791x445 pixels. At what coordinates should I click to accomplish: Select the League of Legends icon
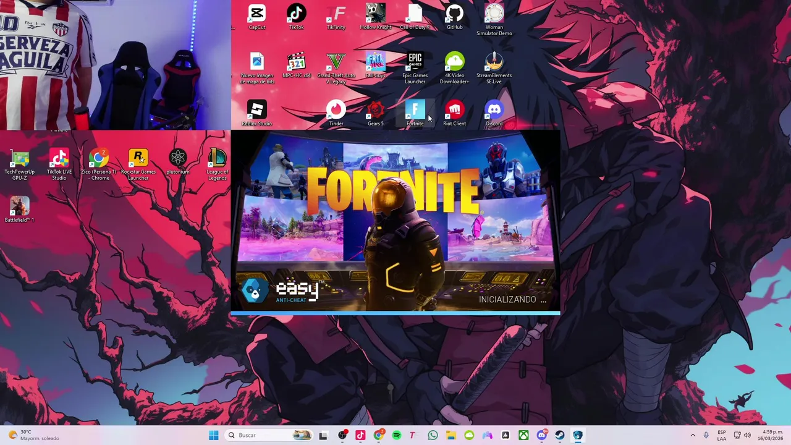217,164
